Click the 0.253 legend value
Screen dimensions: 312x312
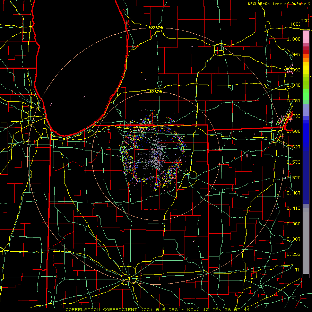(294, 254)
